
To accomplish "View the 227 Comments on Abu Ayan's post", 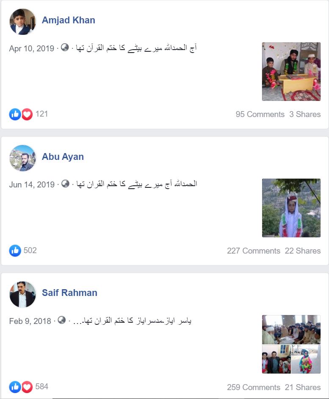I will click(254, 251).
